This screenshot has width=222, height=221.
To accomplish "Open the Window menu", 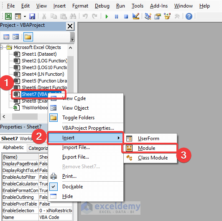I will pyautogui.click(x=184, y=6).
